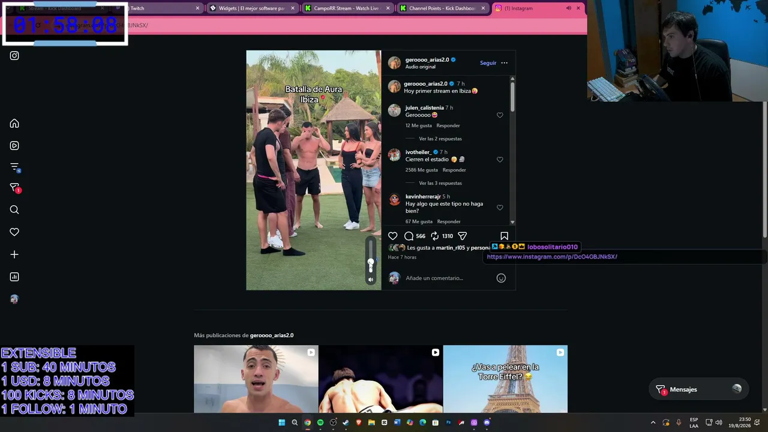Open Discord from the taskbar
Viewport: 768px width, 432px height.
pyautogui.click(x=487, y=422)
